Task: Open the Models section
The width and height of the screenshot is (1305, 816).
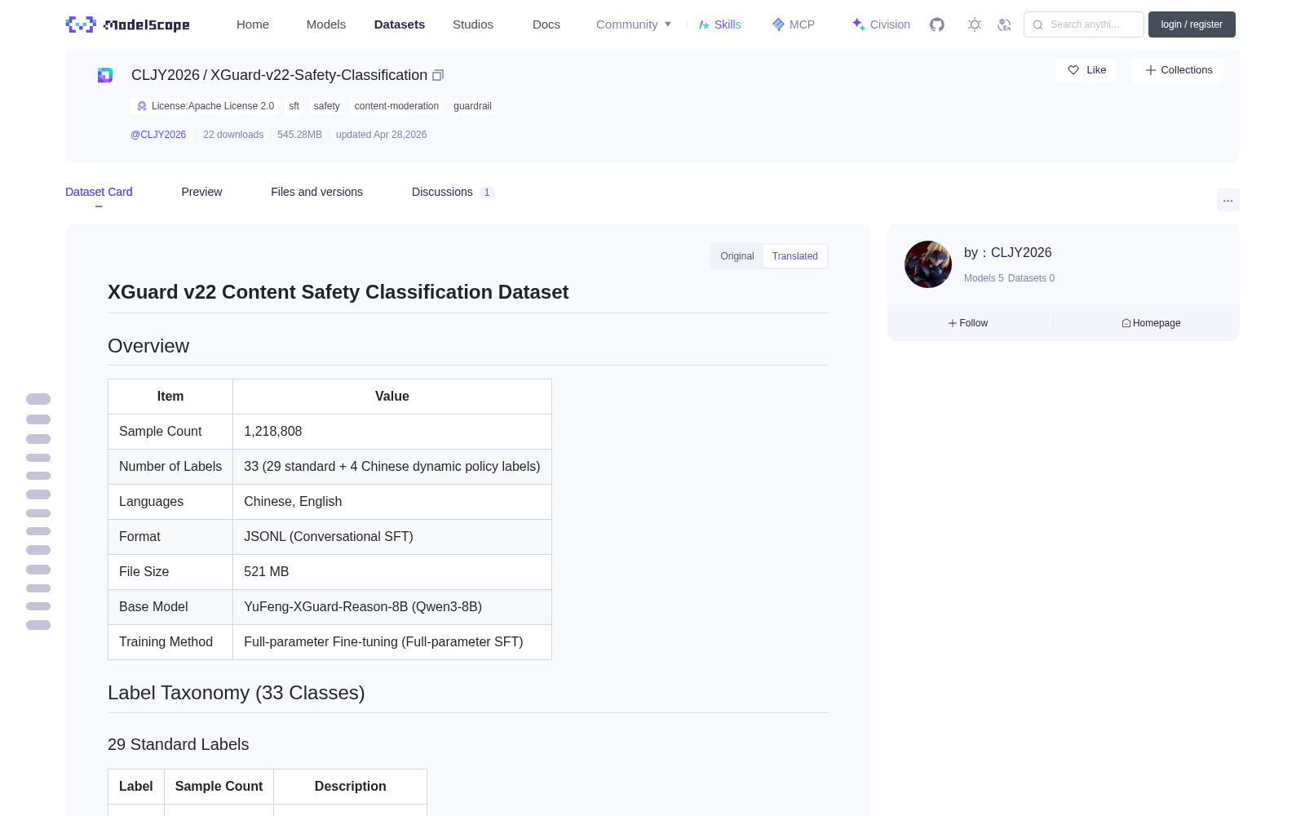Action: pos(326,24)
